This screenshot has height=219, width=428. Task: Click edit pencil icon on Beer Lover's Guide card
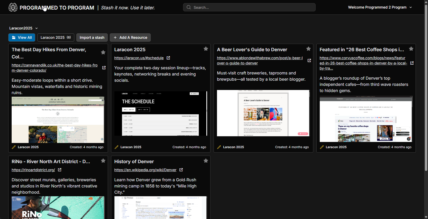tap(219, 147)
